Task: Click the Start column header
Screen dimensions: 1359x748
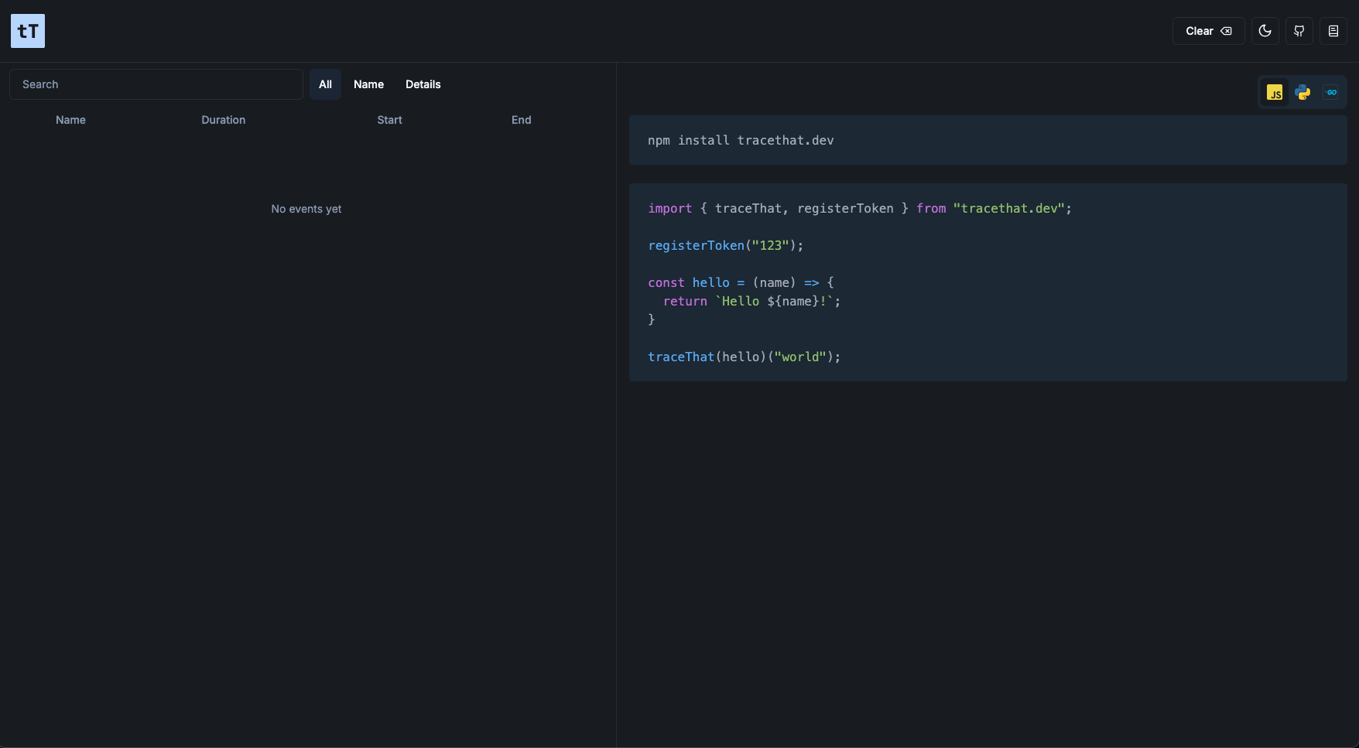Action: click(389, 120)
